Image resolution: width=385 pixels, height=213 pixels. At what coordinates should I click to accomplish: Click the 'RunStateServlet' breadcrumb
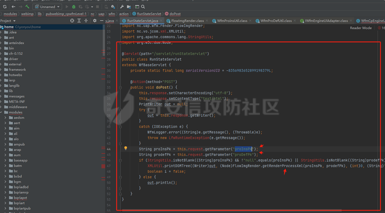point(147,14)
